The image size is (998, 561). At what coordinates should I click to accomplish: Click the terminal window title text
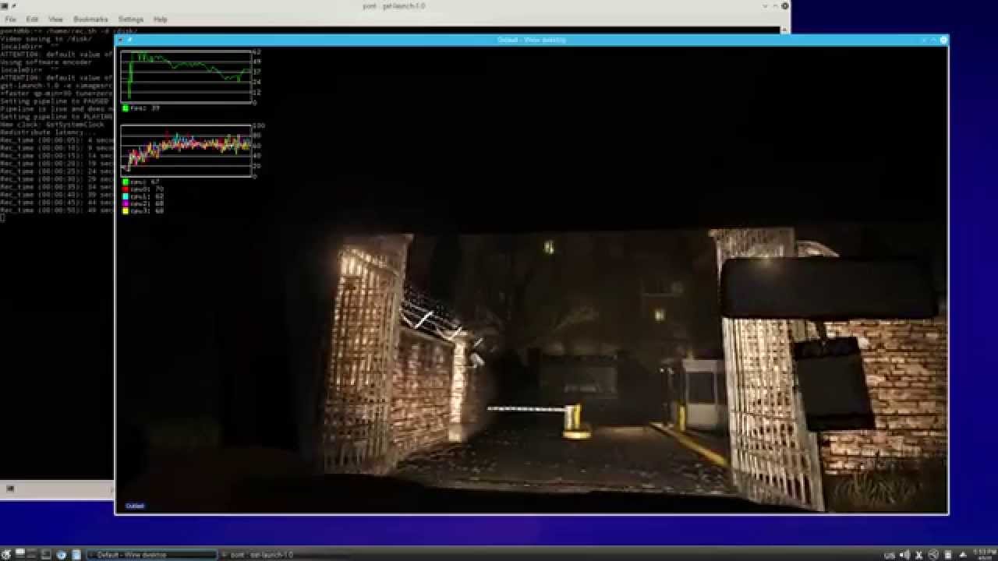tap(394, 5)
